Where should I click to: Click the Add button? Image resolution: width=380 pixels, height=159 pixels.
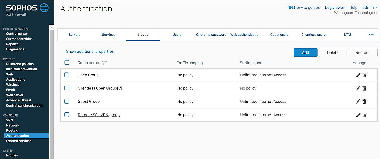(x=305, y=52)
